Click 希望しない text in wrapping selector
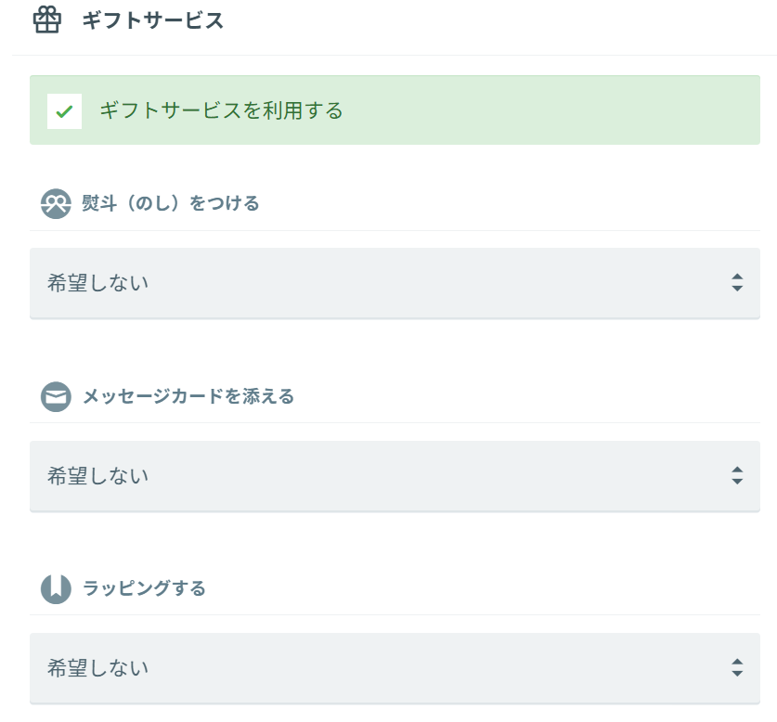777x722 pixels. click(97, 667)
